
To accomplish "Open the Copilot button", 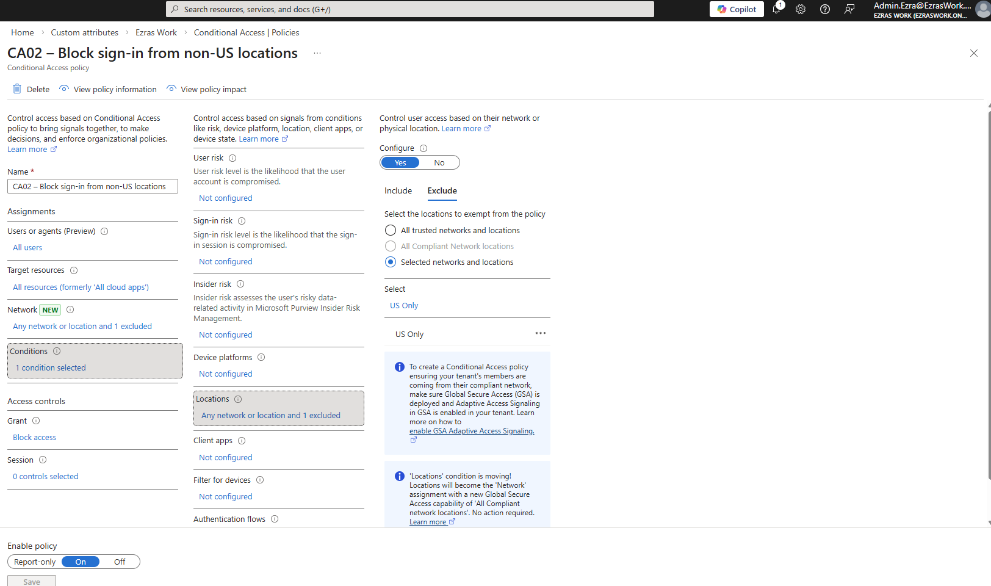I will click(737, 9).
